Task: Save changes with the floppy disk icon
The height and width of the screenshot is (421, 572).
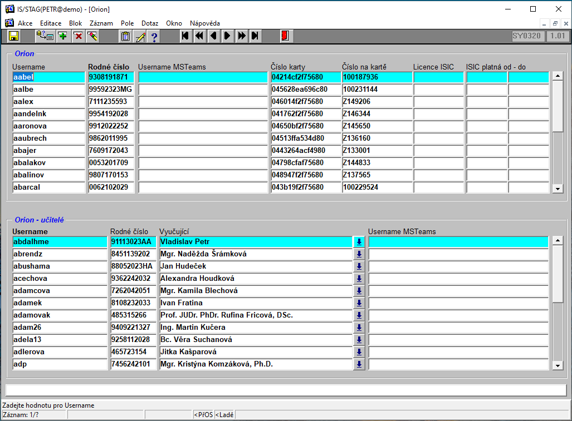Action: pos(13,36)
